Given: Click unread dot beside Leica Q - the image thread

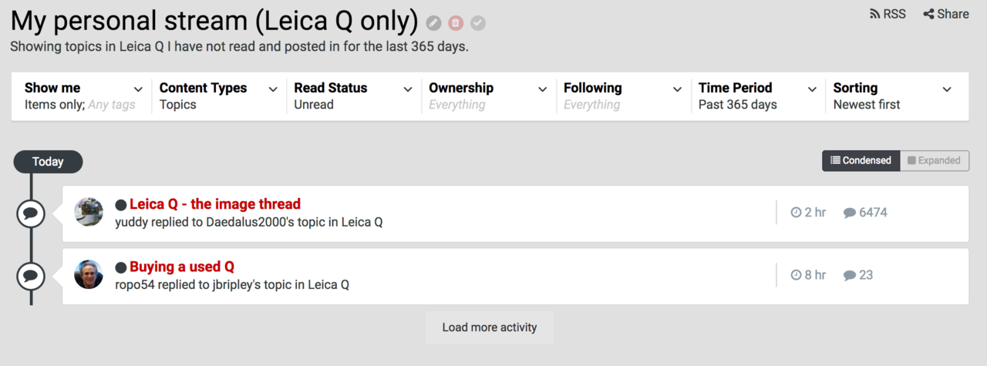Looking at the screenshot, I should [x=121, y=205].
